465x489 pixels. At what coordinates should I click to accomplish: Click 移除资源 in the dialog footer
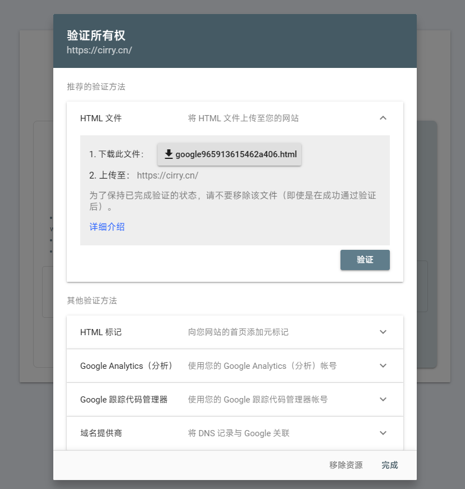[346, 465]
